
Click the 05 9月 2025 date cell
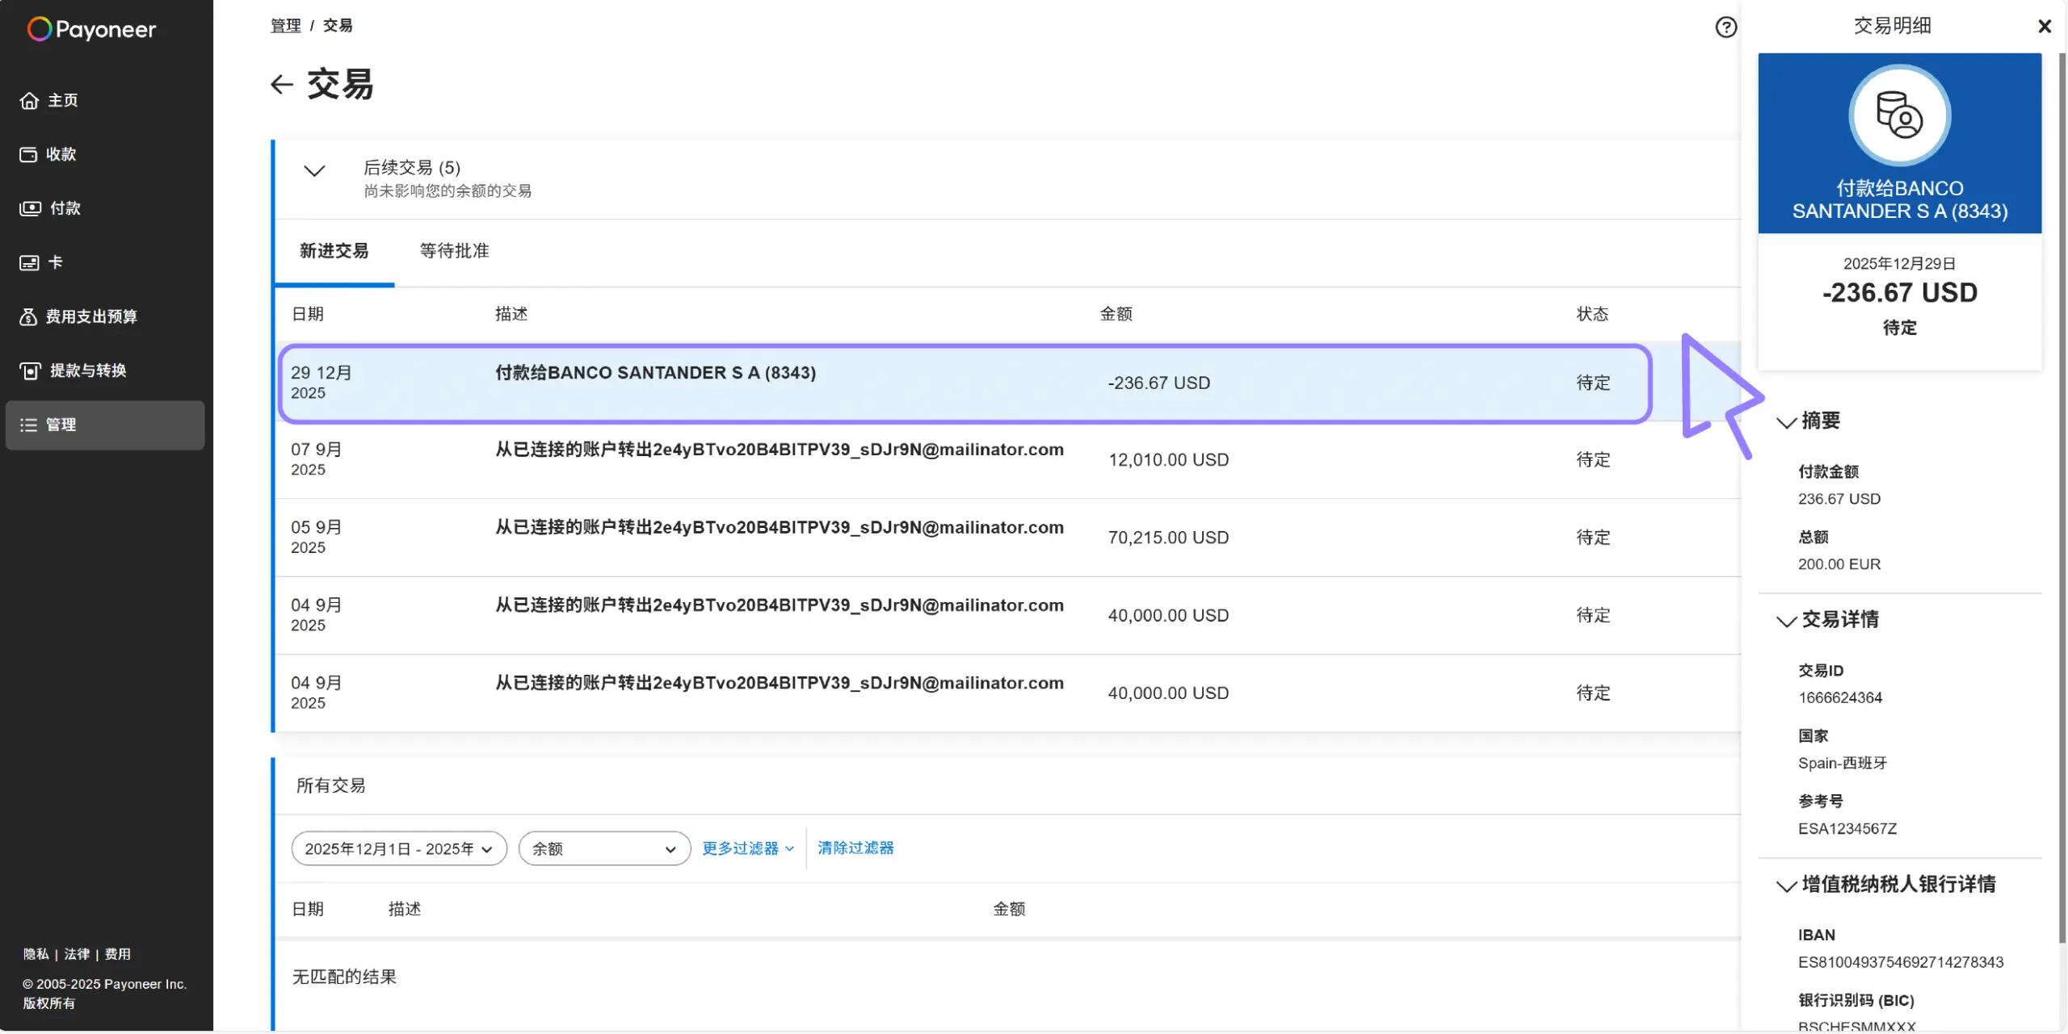(x=316, y=537)
